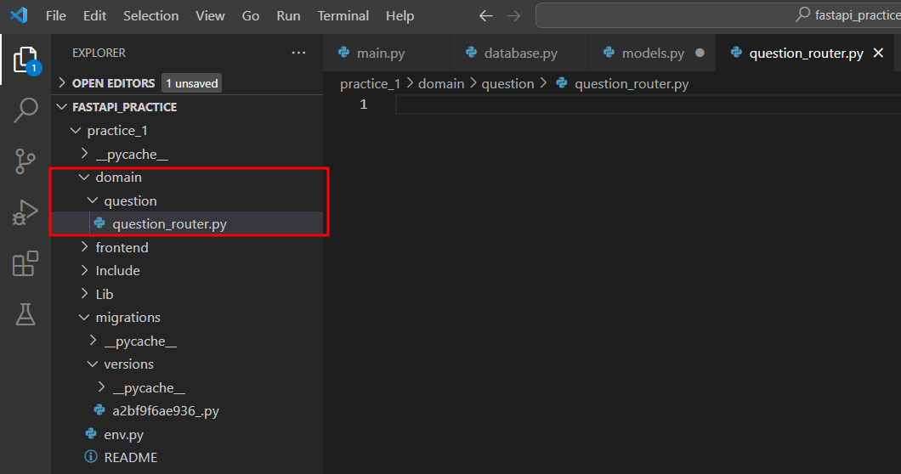Viewport: 901px width, 474px height.
Task: Open the Extensions view icon
Action: (x=25, y=263)
